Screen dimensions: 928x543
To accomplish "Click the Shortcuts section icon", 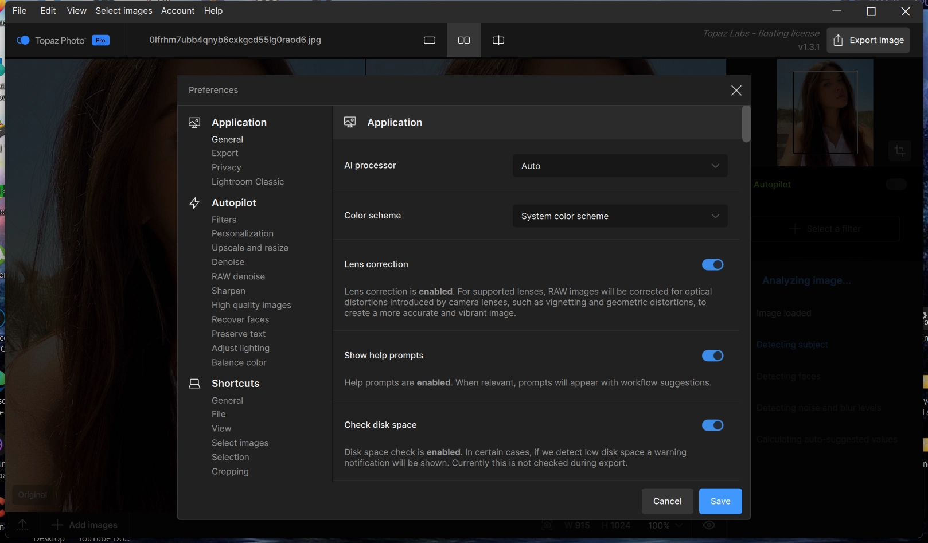I will 194,384.
